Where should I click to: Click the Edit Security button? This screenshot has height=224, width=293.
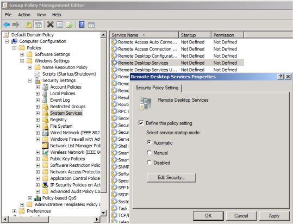[x=171, y=177]
